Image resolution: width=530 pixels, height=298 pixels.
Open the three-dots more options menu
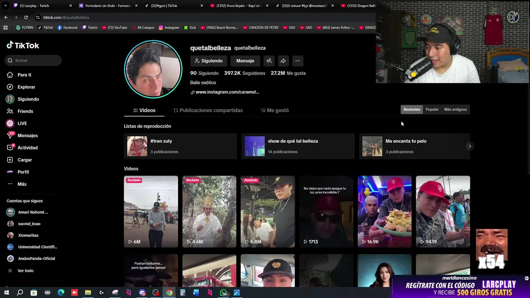tap(297, 61)
